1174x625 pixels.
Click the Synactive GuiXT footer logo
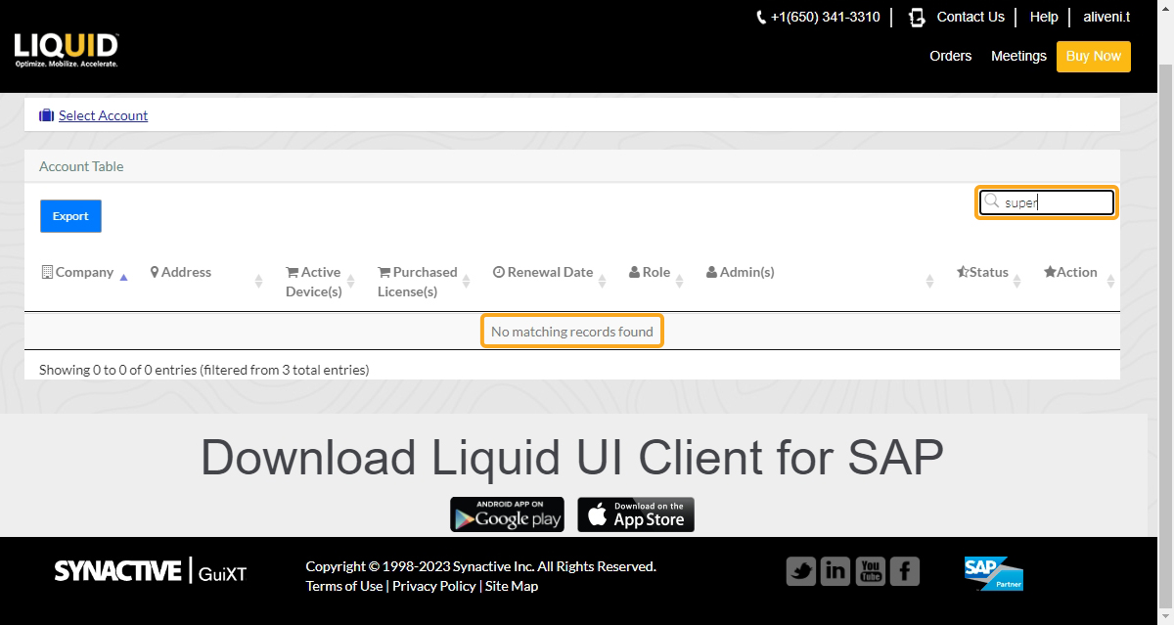(x=151, y=571)
